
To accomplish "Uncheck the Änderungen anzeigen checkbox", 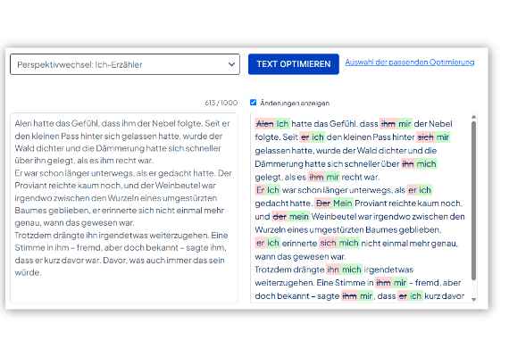I will 254,103.
